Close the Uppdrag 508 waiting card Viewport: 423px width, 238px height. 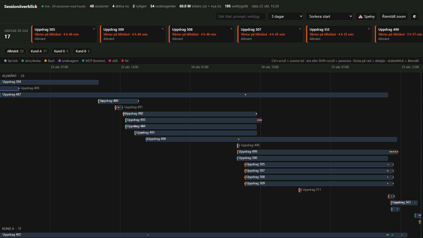[x=231, y=29]
